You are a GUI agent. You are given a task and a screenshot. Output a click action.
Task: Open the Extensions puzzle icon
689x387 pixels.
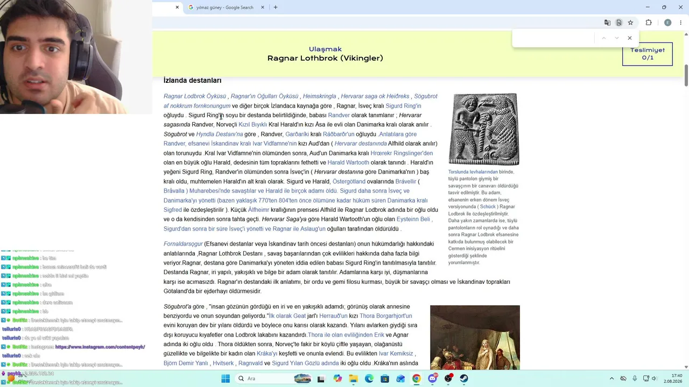click(649, 23)
